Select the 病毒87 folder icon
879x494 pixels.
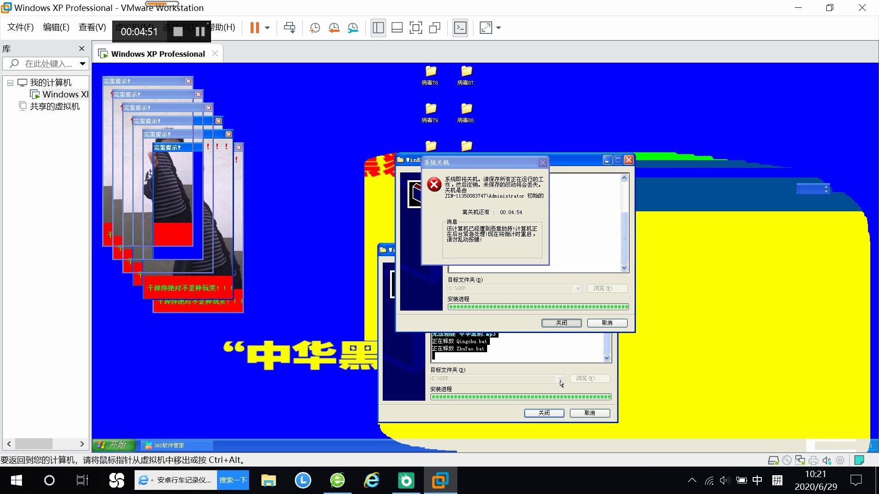point(466,75)
